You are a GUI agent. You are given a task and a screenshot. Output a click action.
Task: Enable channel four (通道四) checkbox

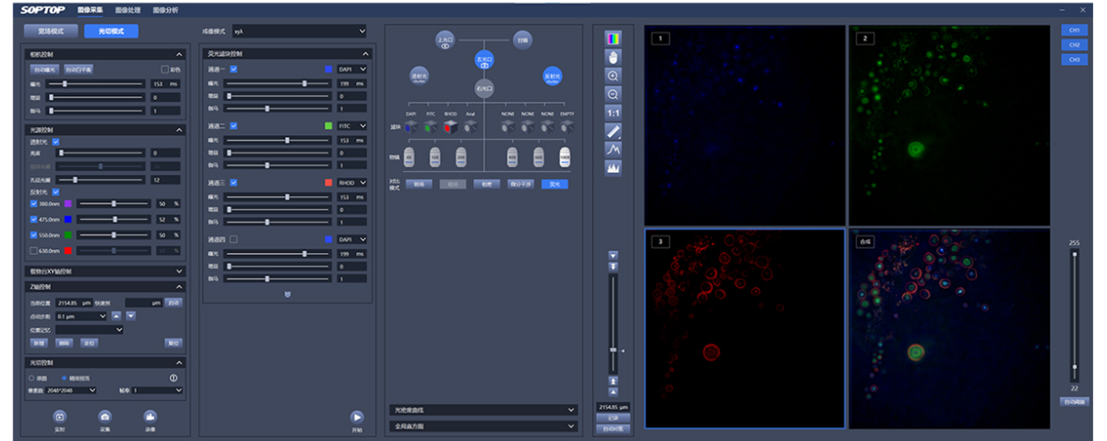pos(234,239)
